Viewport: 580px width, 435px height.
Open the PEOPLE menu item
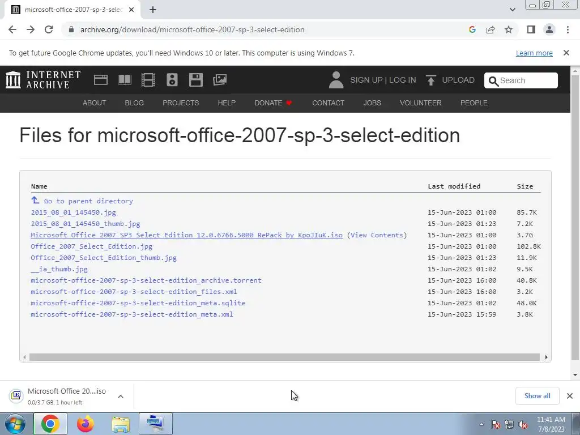[x=474, y=103]
